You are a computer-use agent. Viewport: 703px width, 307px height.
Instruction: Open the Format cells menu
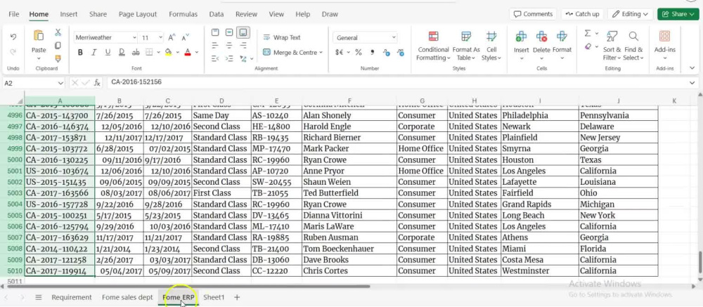coord(562,46)
